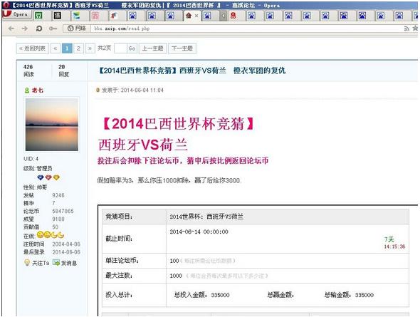Select the active house icon tab
Viewport: 420px width, 317px height.
point(189,16)
